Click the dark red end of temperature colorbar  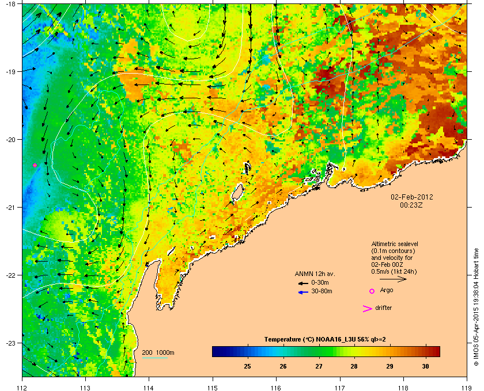[435, 351]
